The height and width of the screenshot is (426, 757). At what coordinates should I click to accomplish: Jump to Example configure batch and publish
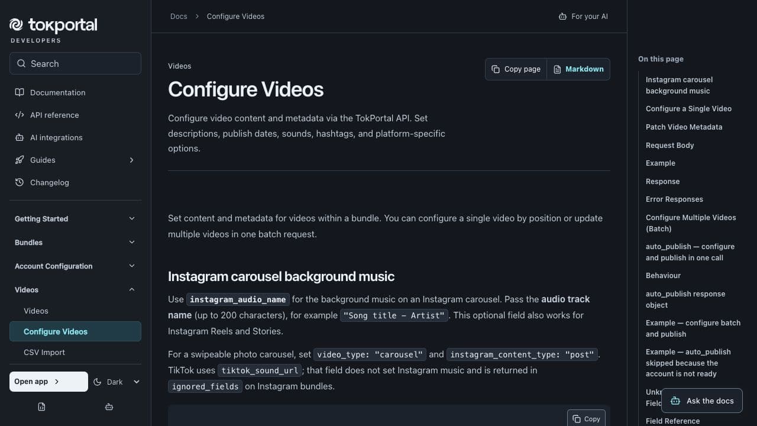tap(693, 328)
